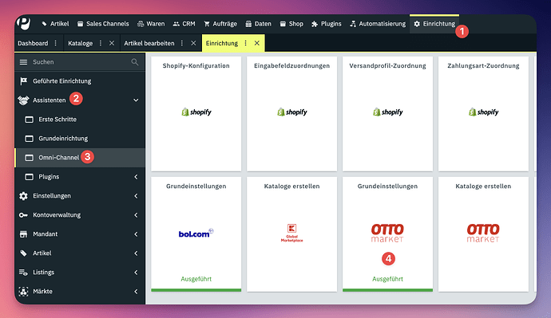The height and width of the screenshot is (318, 551).
Task: Open the Kataloge tab options menu
Action: pyautogui.click(x=101, y=43)
